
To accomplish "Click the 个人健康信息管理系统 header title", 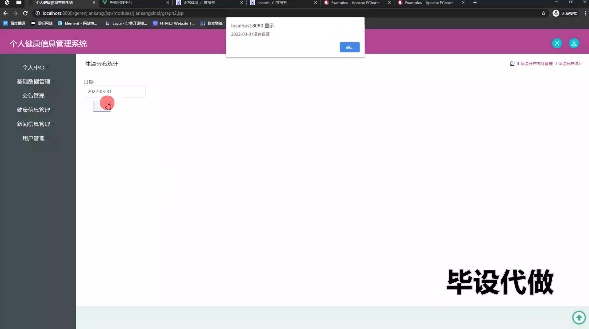I will click(48, 44).
